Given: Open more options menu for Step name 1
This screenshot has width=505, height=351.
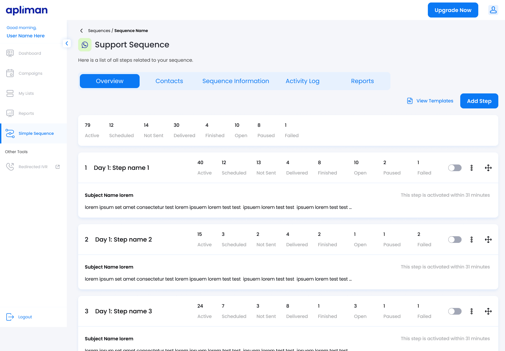Looking at the screenshot, I should click(472, 168).
